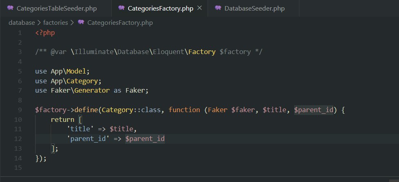The height and width of the screenshot is (182, 399).
Task: Click line number 15 in the gutter
Action: point(18,168)
